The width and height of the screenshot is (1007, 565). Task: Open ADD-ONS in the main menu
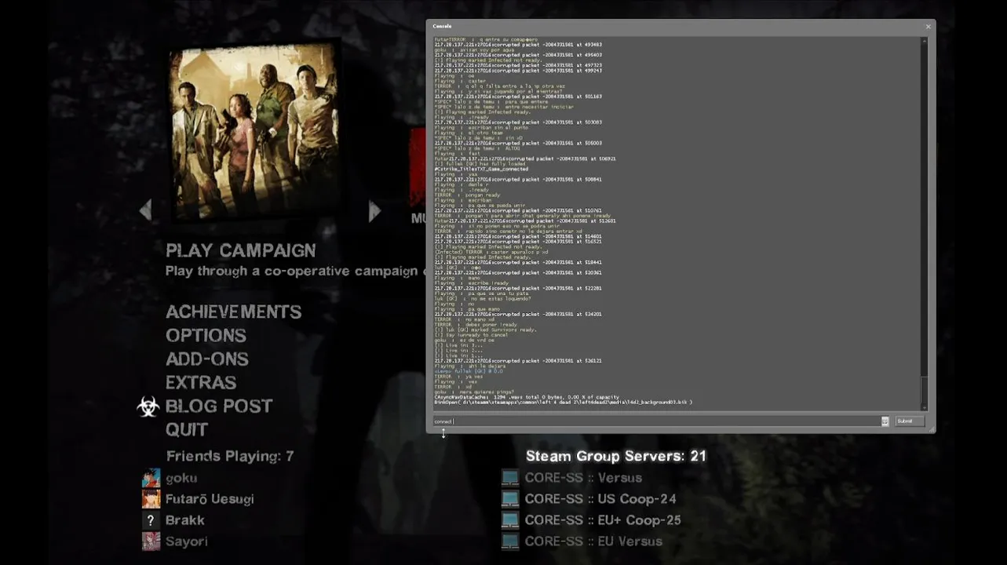pos(207,359)
